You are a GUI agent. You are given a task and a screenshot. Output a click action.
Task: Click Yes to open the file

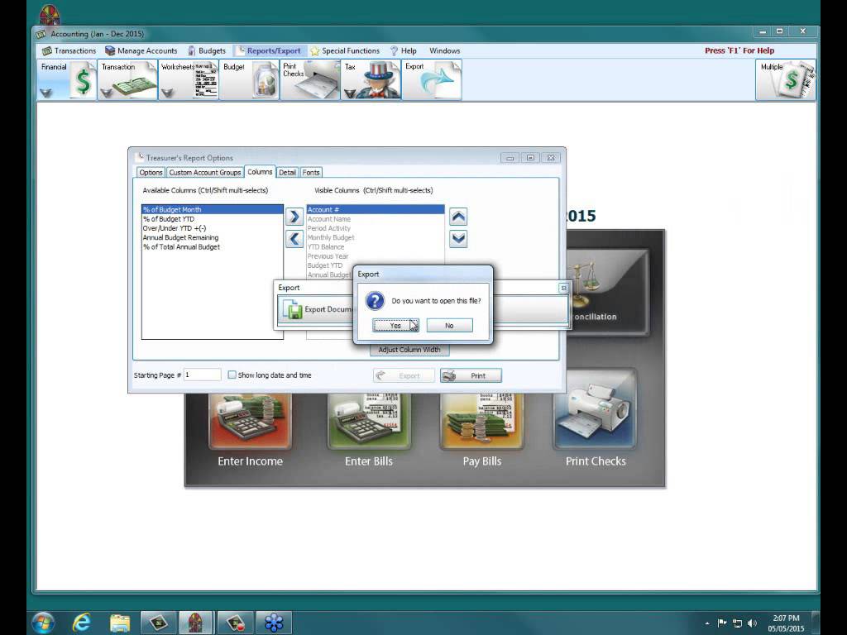(x=395, y=325)
